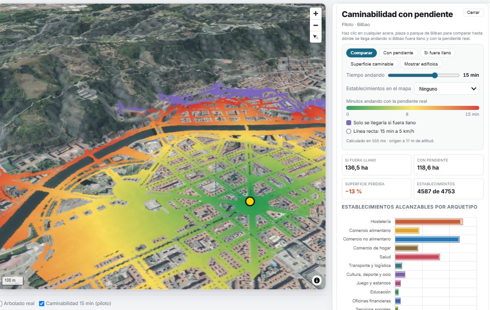Image resolution: width=490 pixels, height=310 pixels.
Task: Click the Cultura, deporte y ocio bar
Action: tap(400, 275)
